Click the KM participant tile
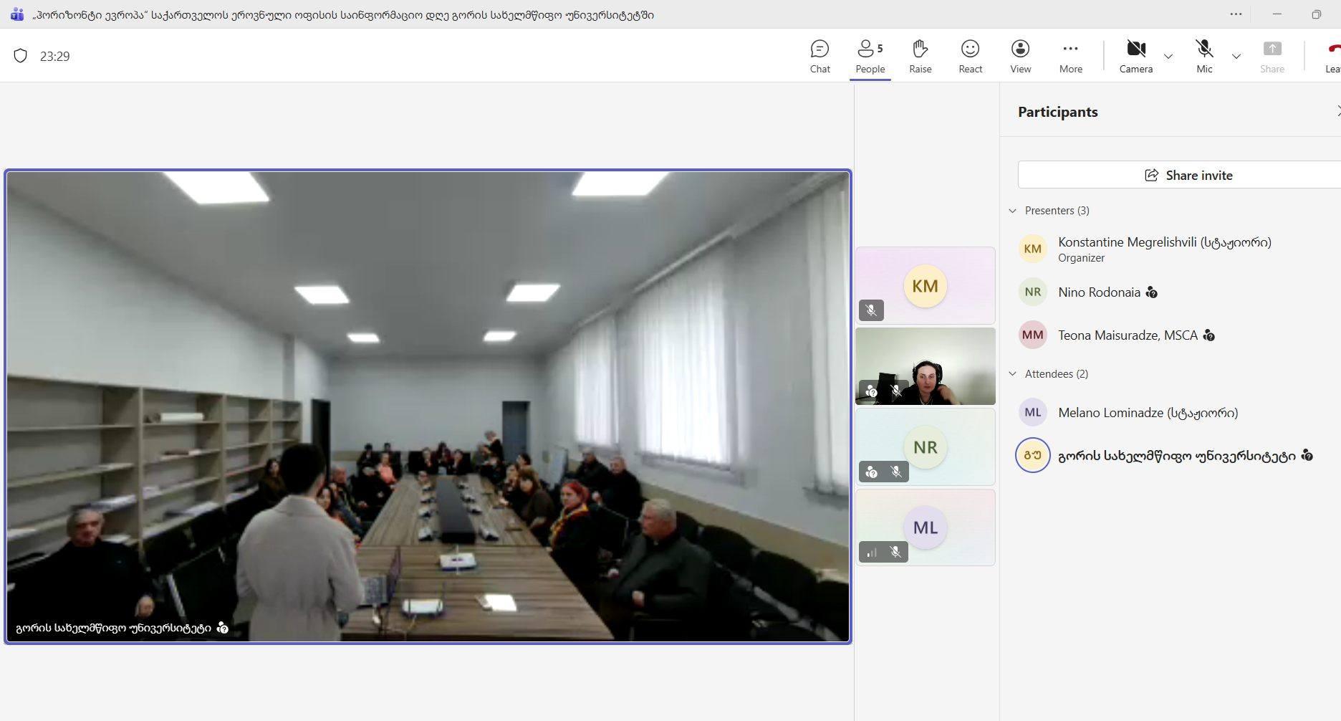Viewport: 1341px width, 721px height. tap(925, 286)
